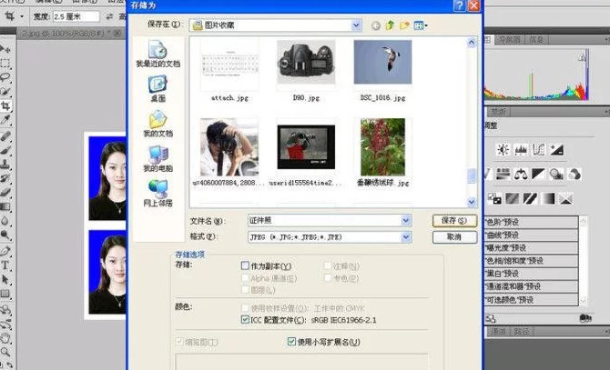Screen dimensions: 610x370
Task: Click the 保存(S) button
Action: pyautogui.click(x=454, y=221)
